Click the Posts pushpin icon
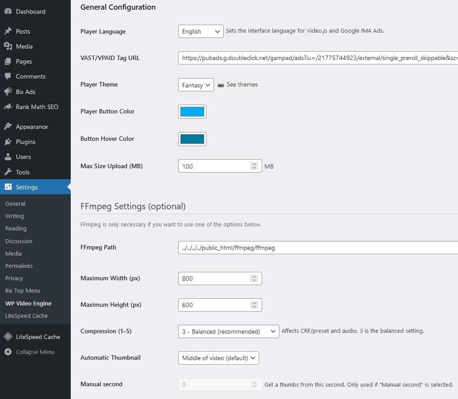The image size is (458, 399). click(8, 31)
